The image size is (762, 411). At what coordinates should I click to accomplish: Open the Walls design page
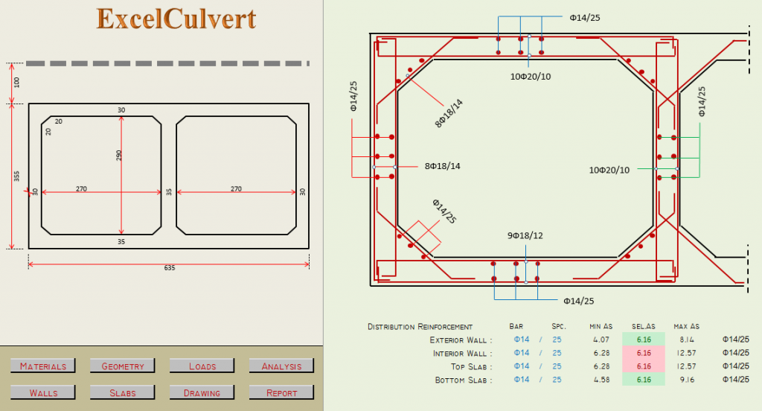click(42, 392)
